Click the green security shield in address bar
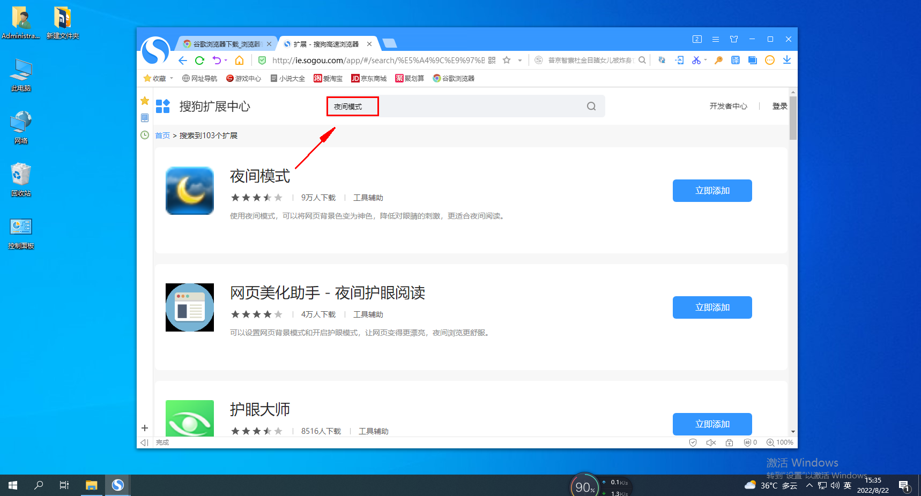 262,61
